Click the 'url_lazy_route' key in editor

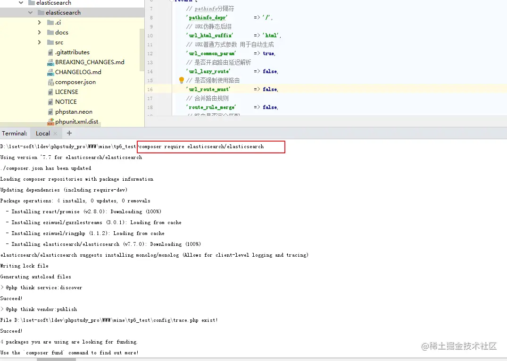coord(208,71)
